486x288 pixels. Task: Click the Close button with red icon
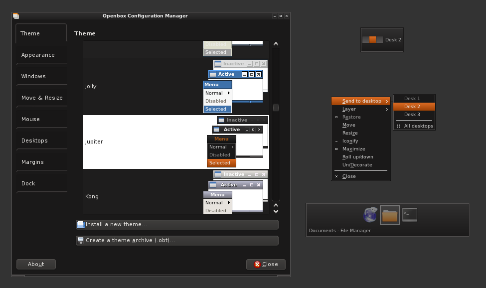(x=266, y=264)
